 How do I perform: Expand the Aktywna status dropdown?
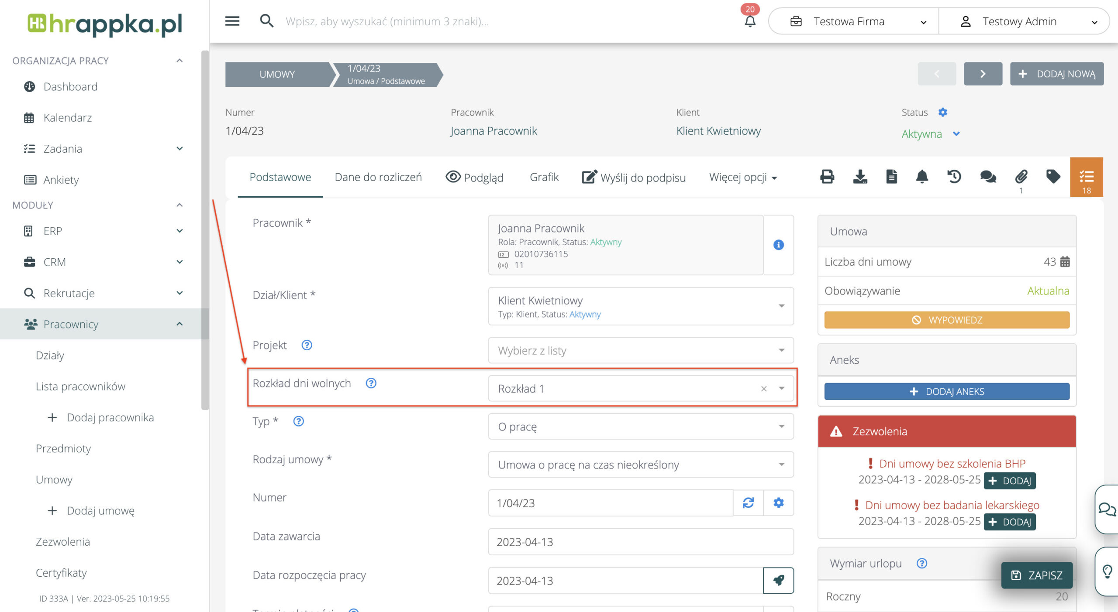click(956, 134)
